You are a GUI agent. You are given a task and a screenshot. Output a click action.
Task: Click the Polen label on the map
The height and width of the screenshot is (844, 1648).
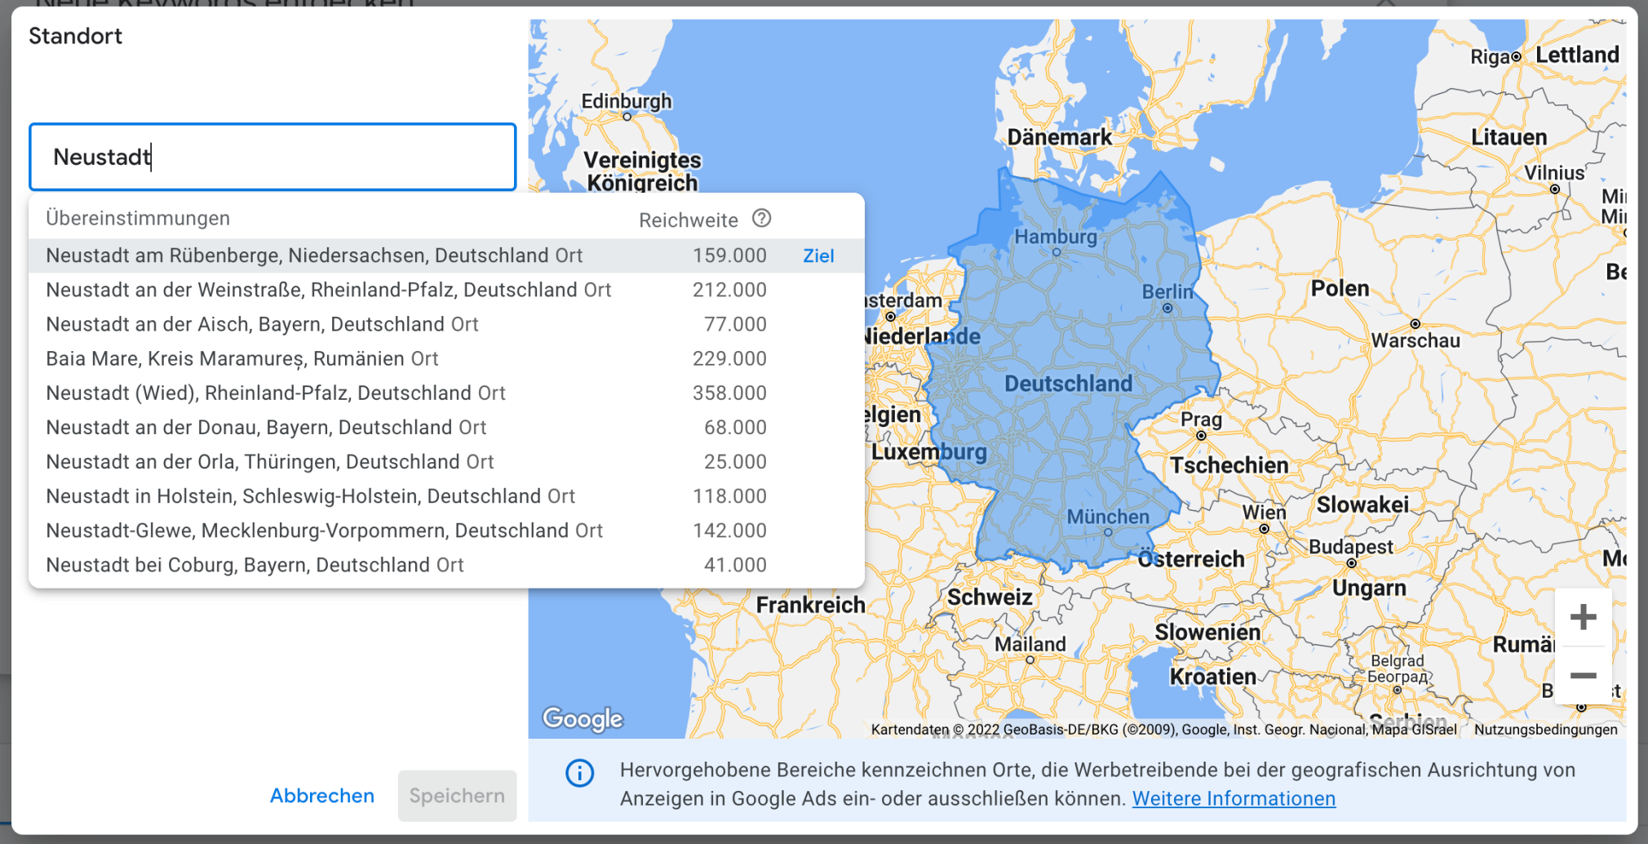pos(1340,288)
